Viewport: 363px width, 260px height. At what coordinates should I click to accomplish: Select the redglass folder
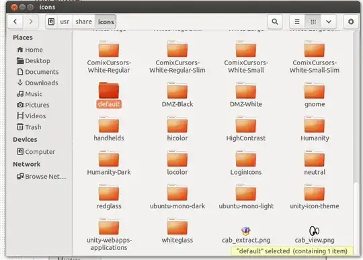[109, 197]
